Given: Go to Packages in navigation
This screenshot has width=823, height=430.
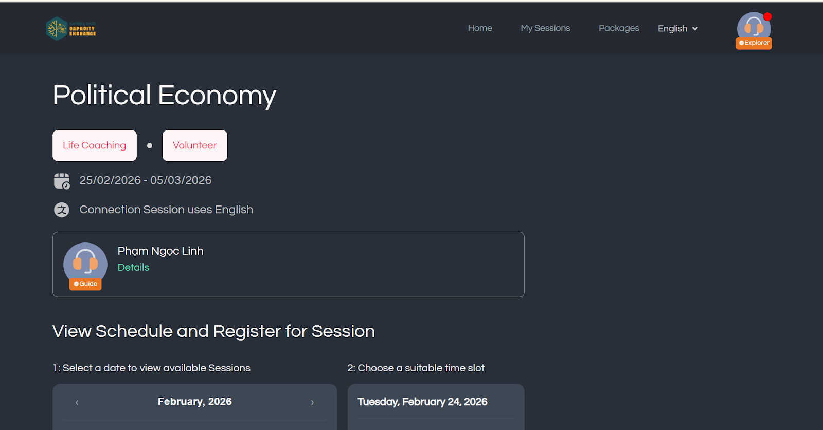Looking at the screenshot, I should (x=619, y=28).
